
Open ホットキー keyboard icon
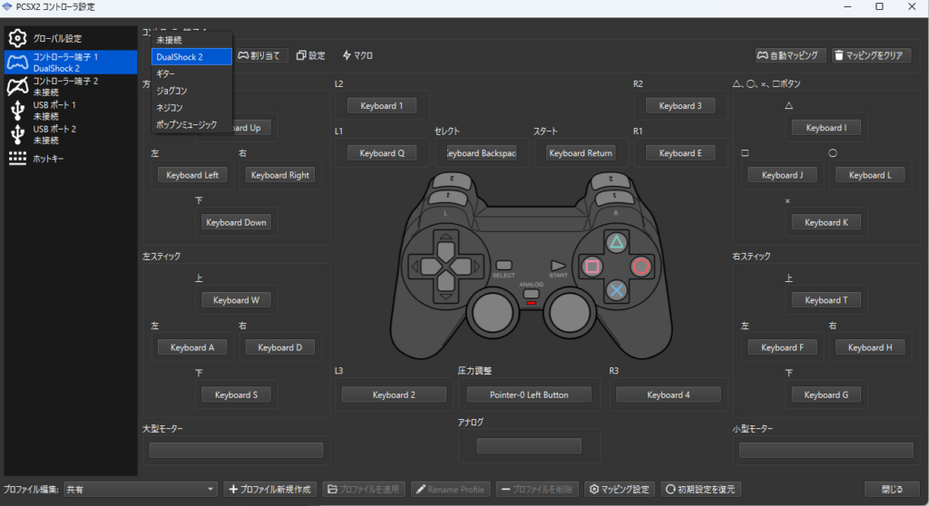[17, 158]
